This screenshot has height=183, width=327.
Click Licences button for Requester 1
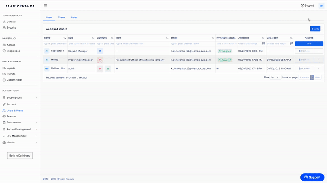[304, 51]
